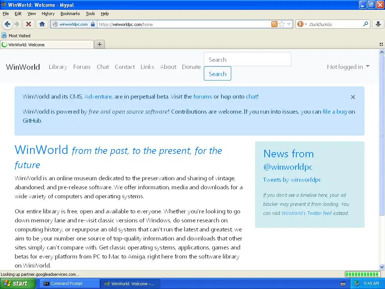Screen dimensions: 385x289
Task: Click the RSS feed icon in address bar
Action: pyautogui.click(x=274, y=24)
